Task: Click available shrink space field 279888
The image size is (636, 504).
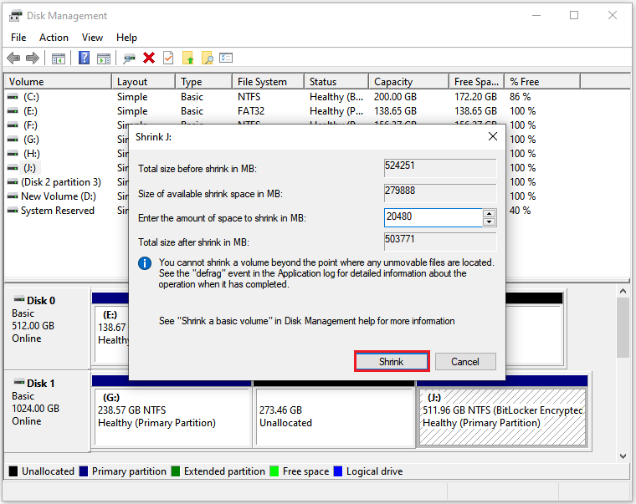Action: coord(440,192)
